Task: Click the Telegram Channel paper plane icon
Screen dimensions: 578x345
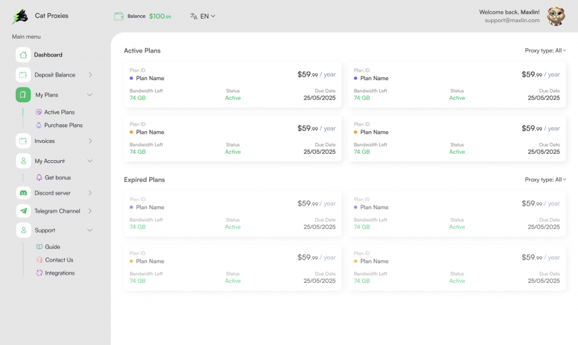Action: (23, 211)
